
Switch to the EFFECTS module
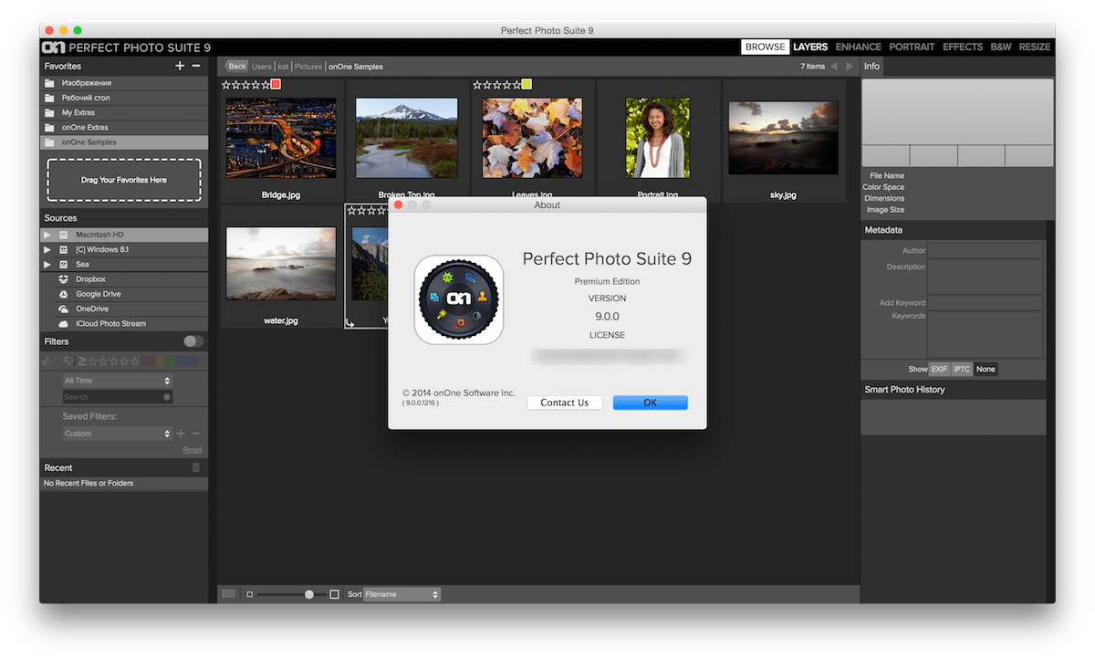coord(963,47)
